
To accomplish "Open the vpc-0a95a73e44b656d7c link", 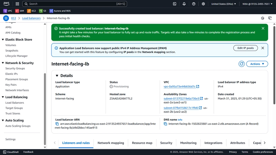I will point(179,86).
